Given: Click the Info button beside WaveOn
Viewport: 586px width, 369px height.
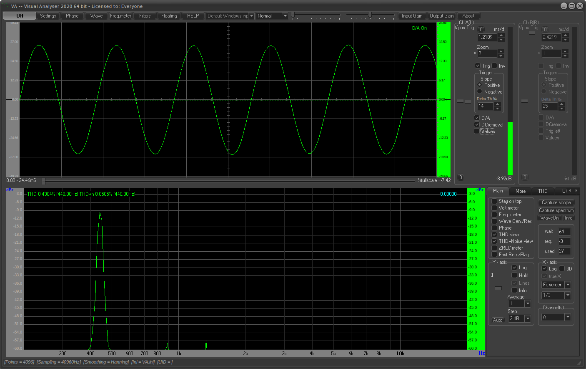Looking at the screenshot, I should point(568,218).
